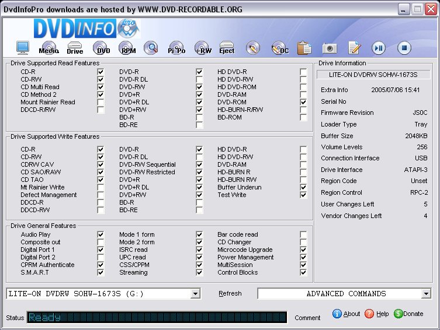Image resolution: width=440 pixels, height=330 pixels.
Task: Toggle Buffer Underun checkbox
Action: [303, 187]
